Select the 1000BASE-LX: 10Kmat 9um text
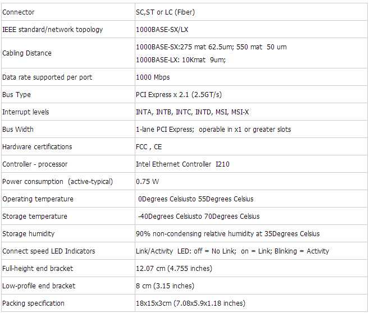370x313 pixels. 181,59
